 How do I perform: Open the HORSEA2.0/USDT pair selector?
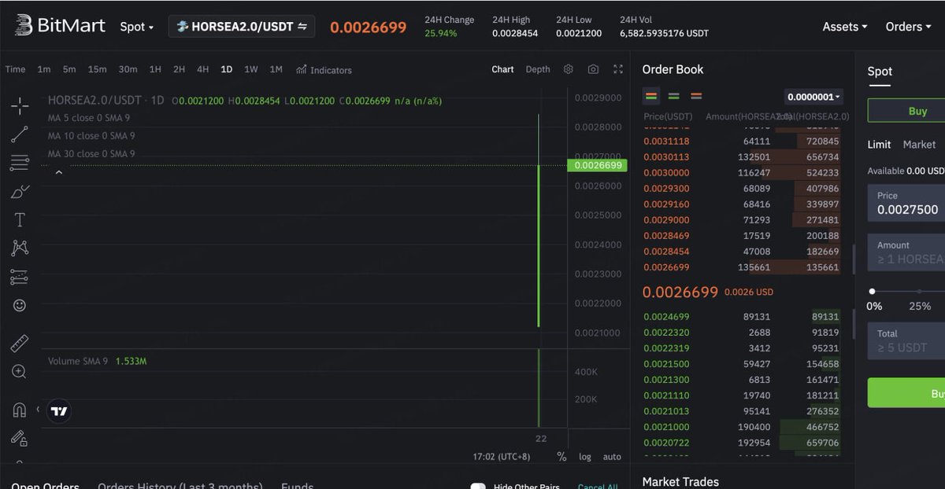click(241, 26)
